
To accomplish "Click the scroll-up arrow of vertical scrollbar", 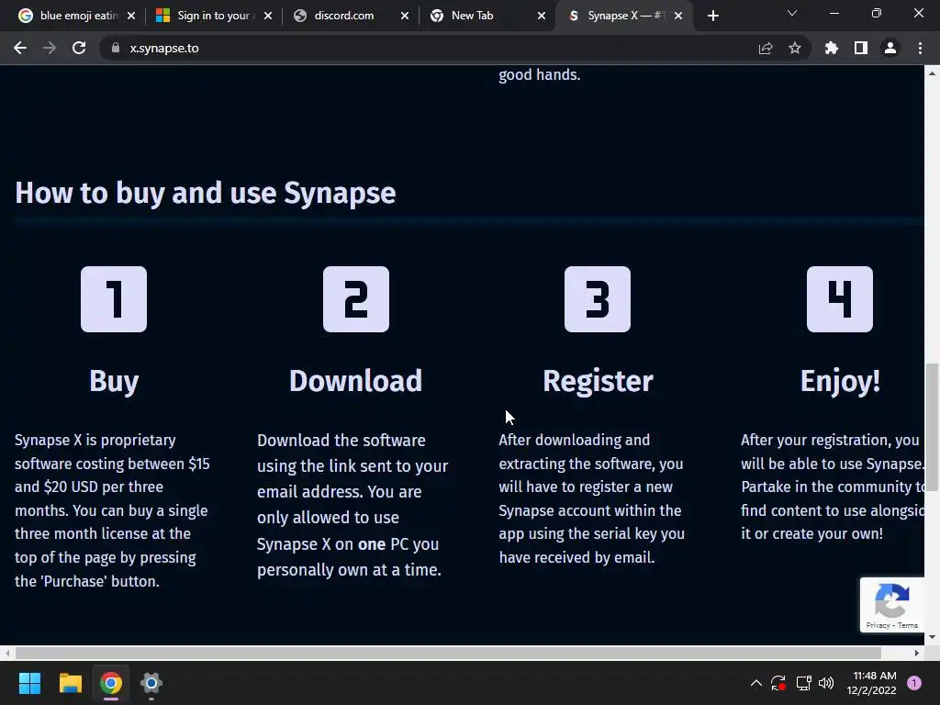I will [x=932, y=73].
